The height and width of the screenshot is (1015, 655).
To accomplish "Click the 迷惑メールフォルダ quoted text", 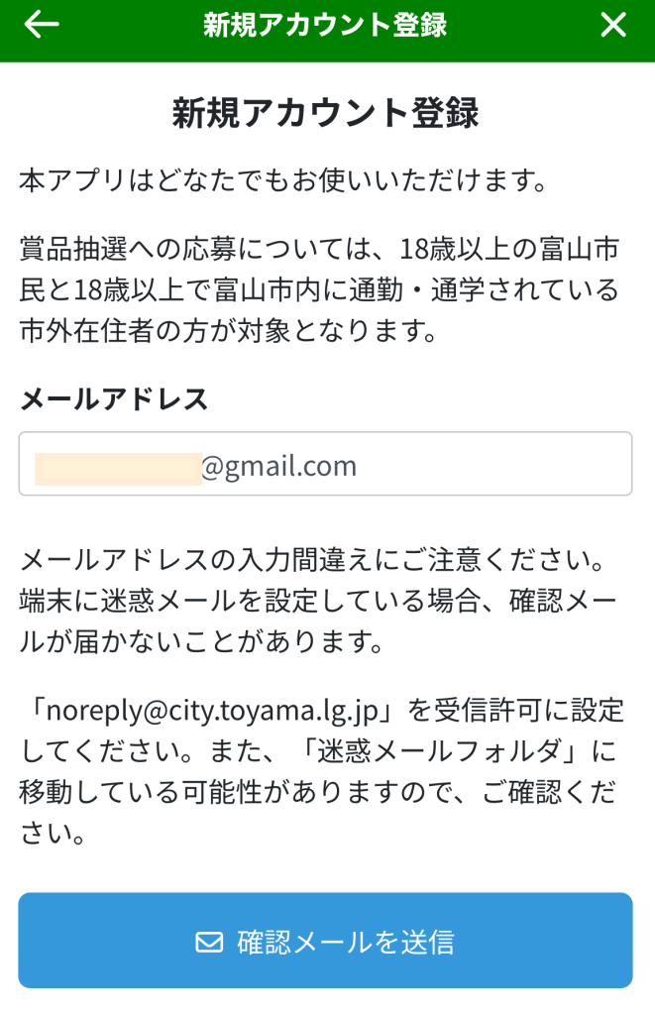I will pos(476,751).
